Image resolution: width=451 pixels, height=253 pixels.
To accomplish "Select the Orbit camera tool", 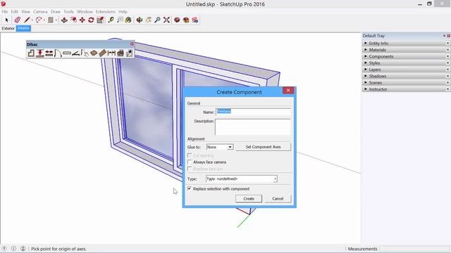I will (140, 20).
